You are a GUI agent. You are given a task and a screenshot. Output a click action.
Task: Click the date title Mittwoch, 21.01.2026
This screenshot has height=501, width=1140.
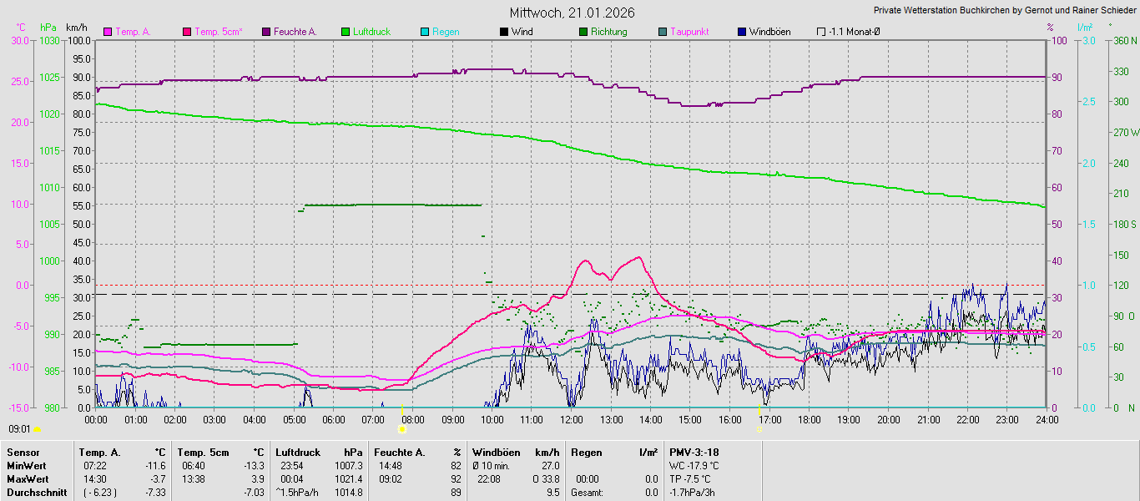572,13
